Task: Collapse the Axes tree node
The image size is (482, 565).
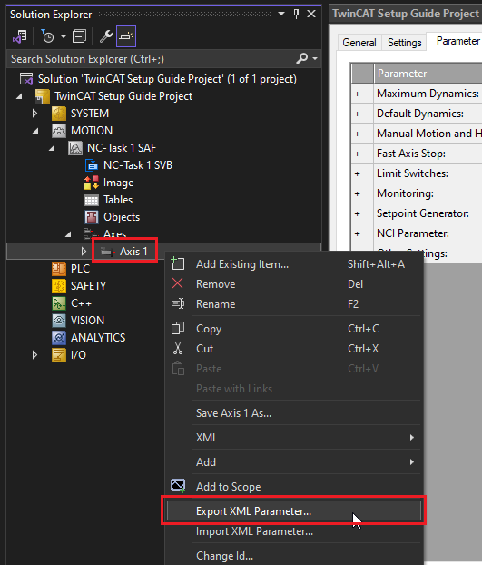Action: 68,235
